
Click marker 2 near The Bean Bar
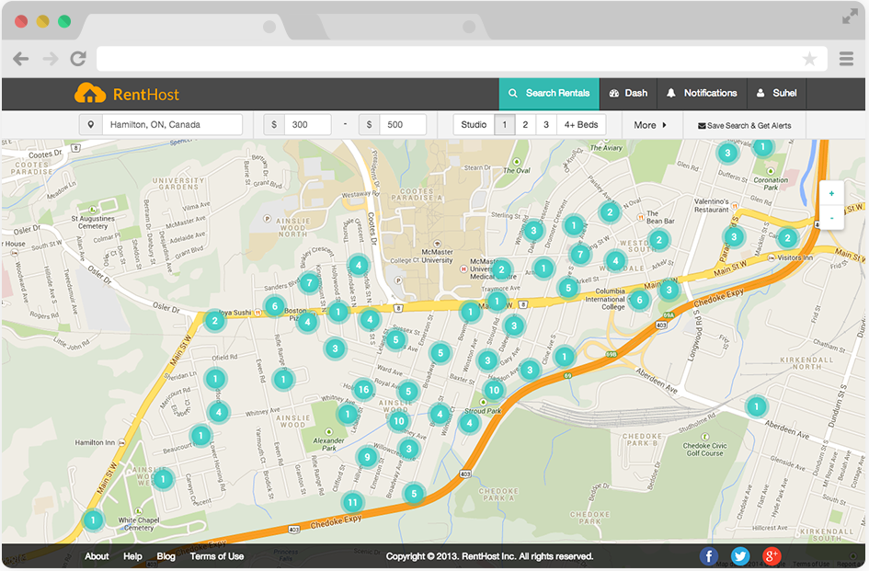click(x=658, y=240)
